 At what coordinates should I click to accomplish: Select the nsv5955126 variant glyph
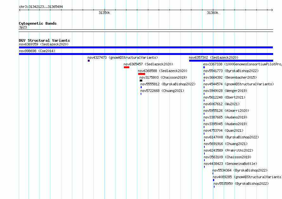[204, 114]
